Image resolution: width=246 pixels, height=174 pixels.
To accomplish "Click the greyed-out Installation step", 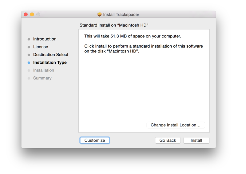I will [44, 70].
